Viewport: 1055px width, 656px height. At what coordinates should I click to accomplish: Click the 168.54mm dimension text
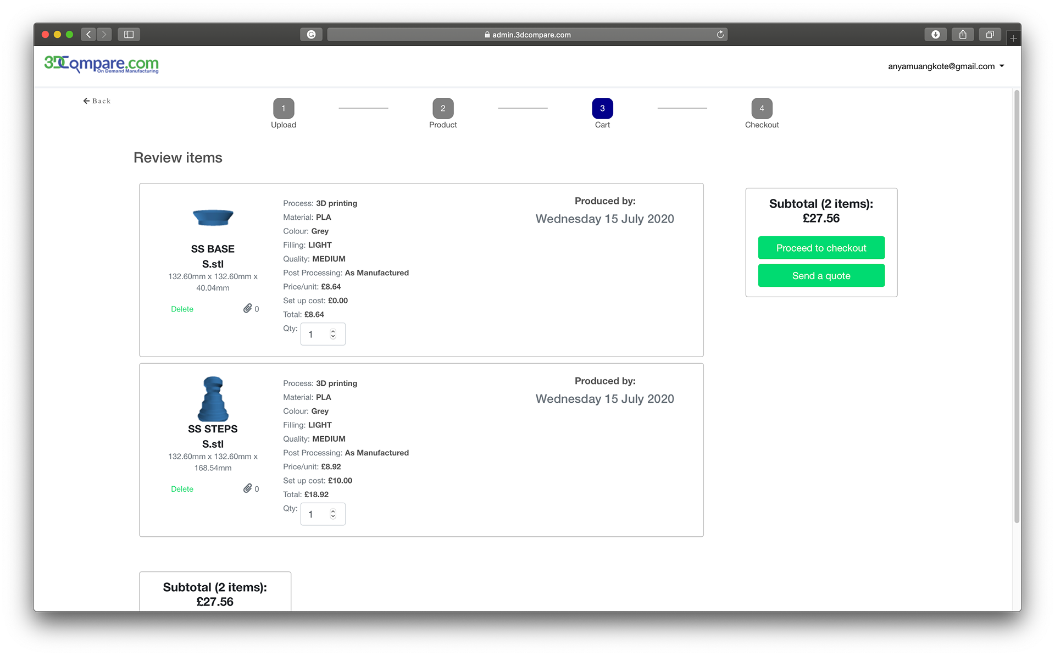[x=213, y=468]
